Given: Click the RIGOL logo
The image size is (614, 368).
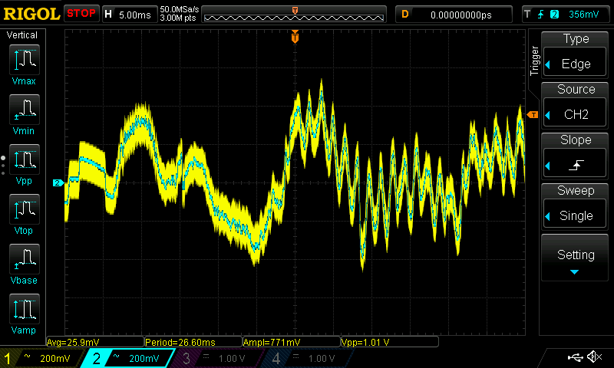Looking at the screenshot, I should [31, 14].
